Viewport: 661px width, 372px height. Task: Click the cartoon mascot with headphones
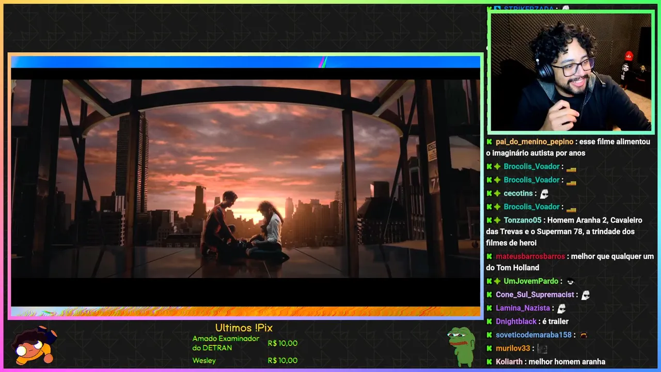pos(34,345)
